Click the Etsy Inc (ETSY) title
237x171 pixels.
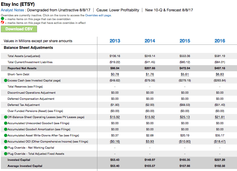[18, 4]
